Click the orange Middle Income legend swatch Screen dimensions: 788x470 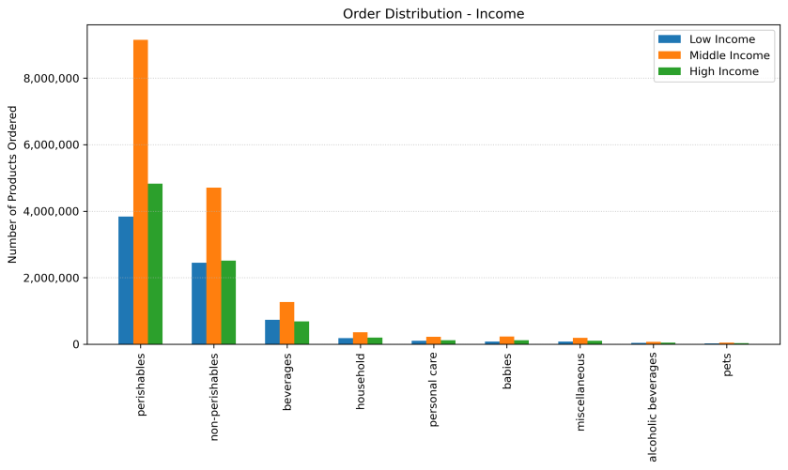coord(669,55)
